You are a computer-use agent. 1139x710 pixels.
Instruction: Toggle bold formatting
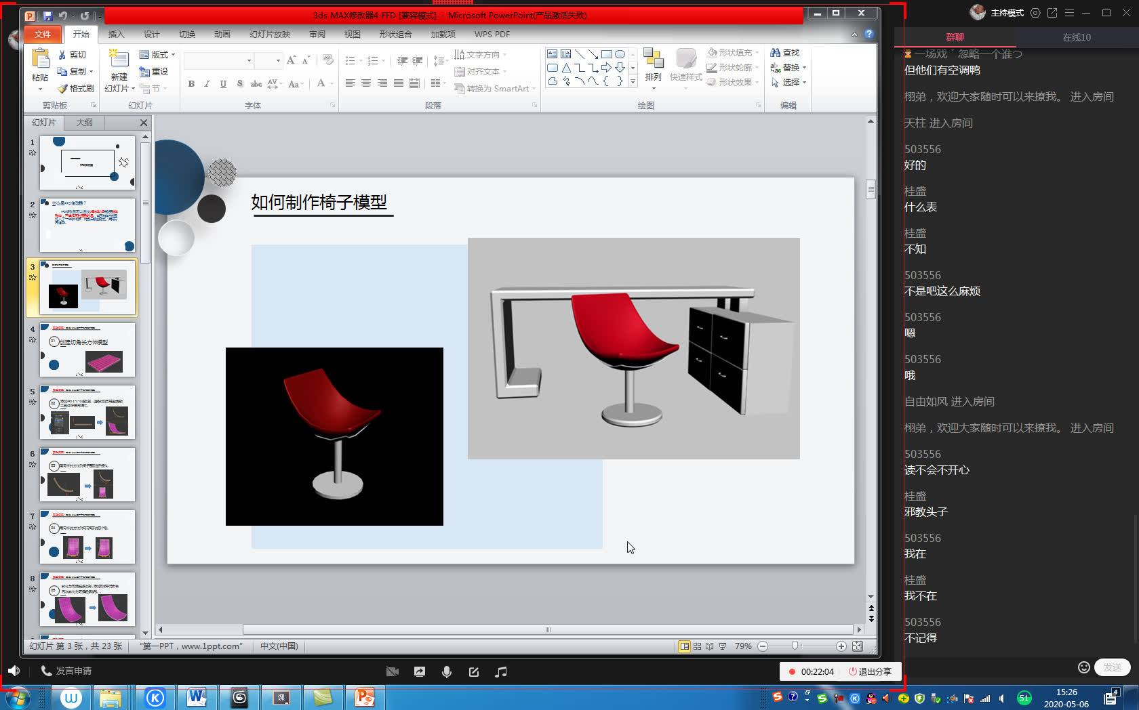(x=191, y=84)
